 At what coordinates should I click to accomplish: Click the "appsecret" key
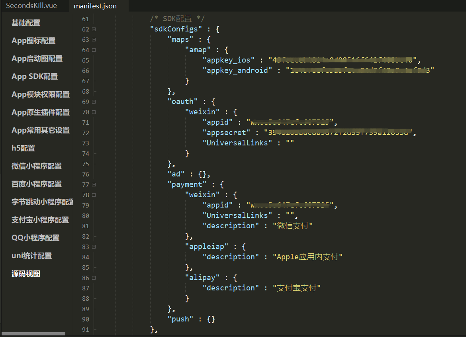pos(227,133)
